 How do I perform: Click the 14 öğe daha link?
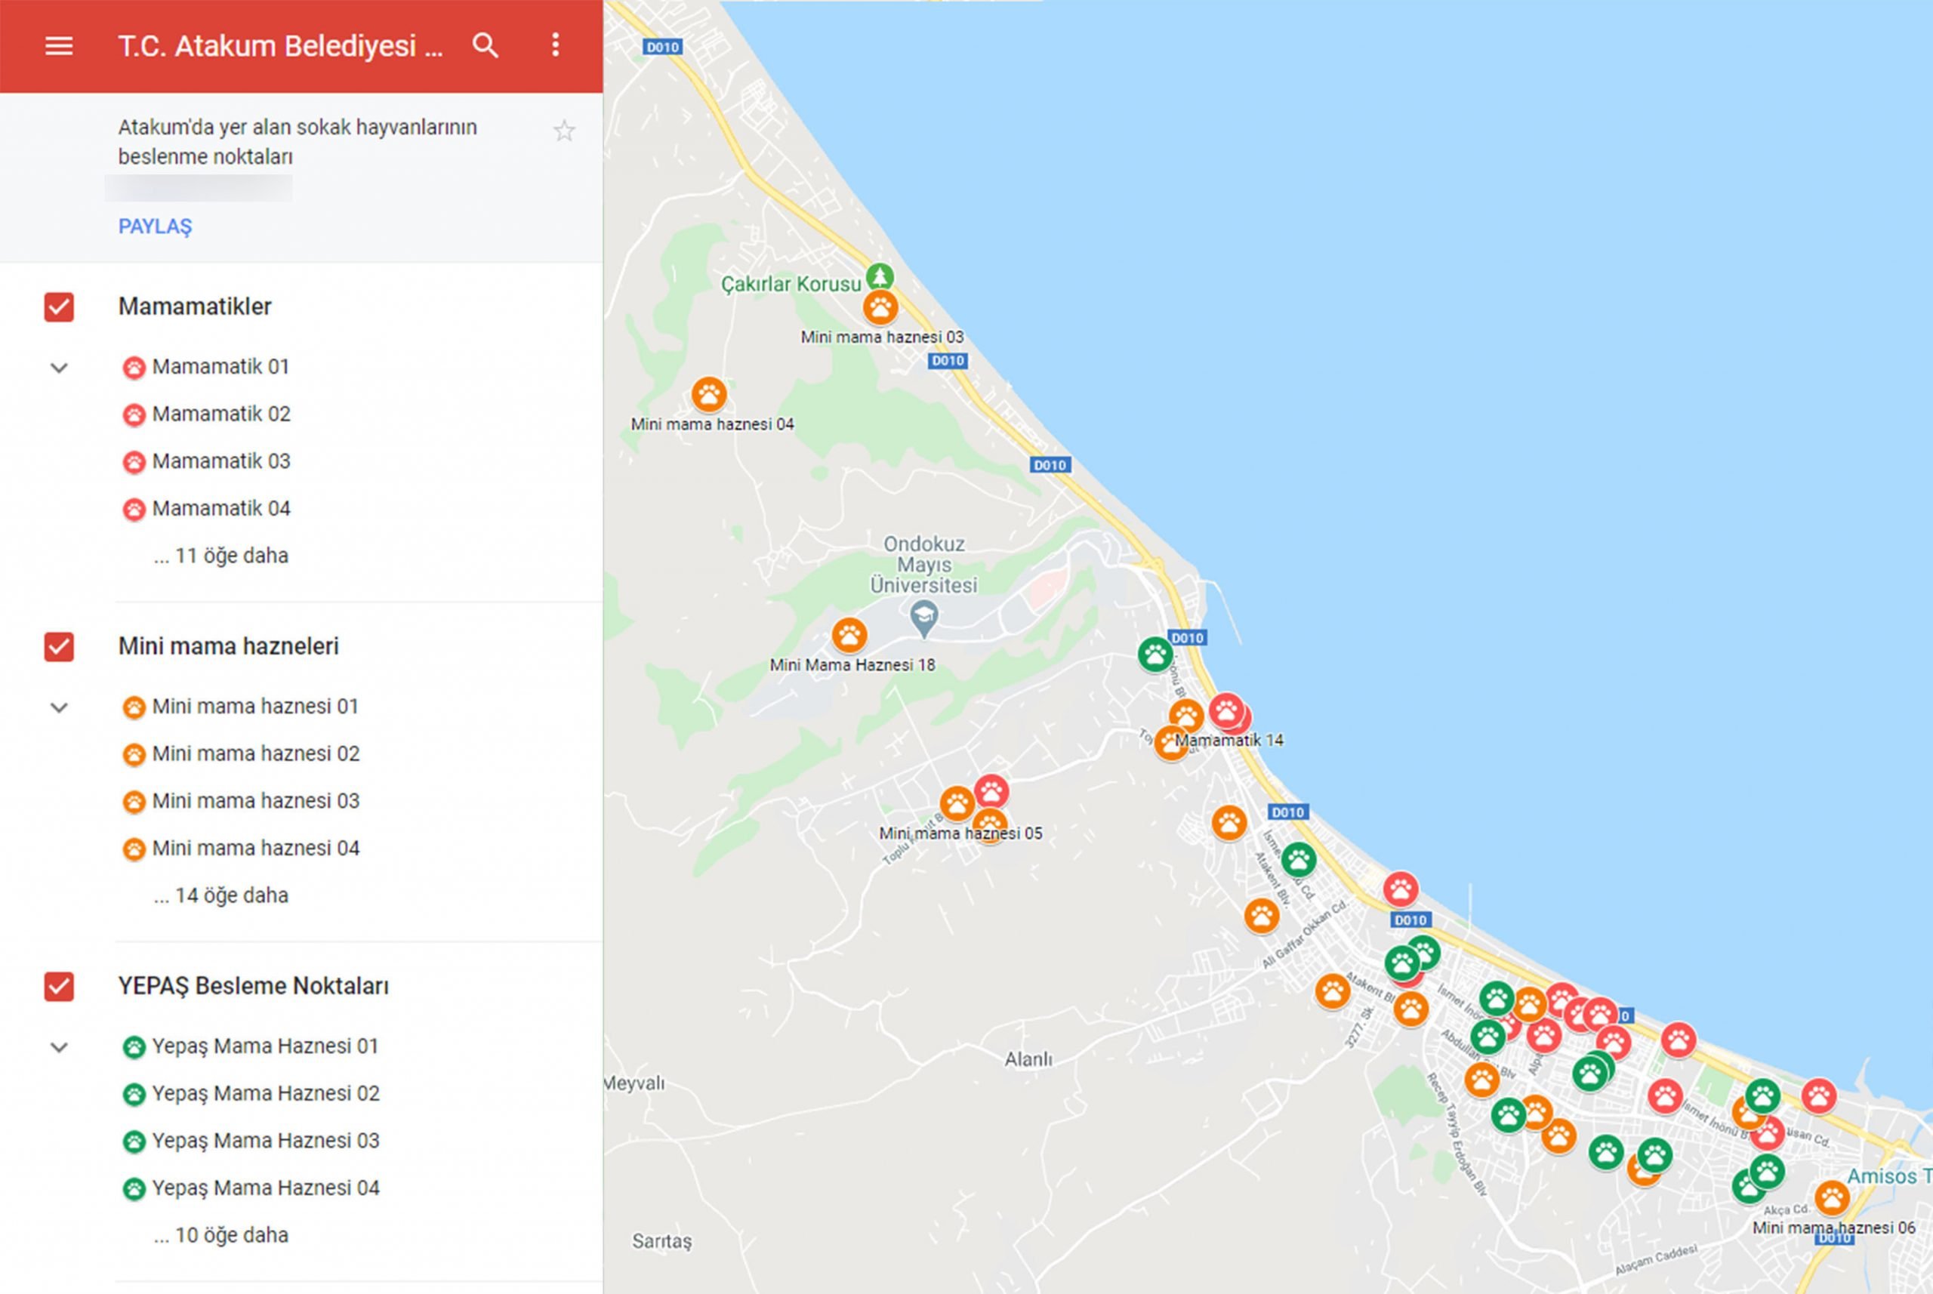pyautogui.click(x=220, y=895)
